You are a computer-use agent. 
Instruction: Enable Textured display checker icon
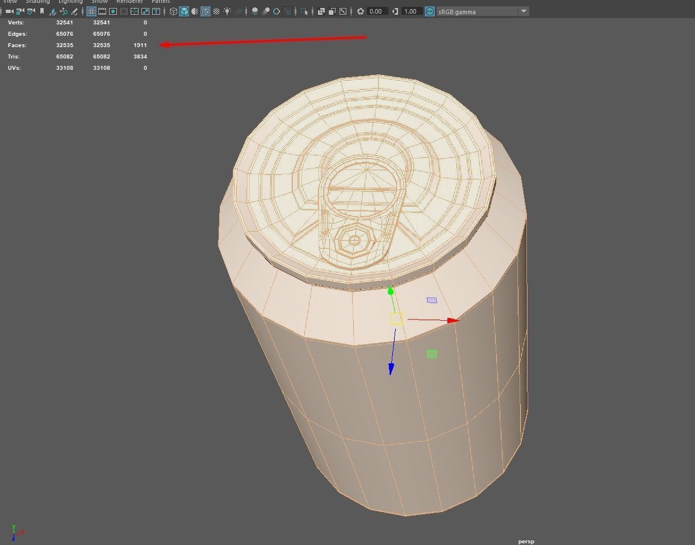tap(216, 11)
